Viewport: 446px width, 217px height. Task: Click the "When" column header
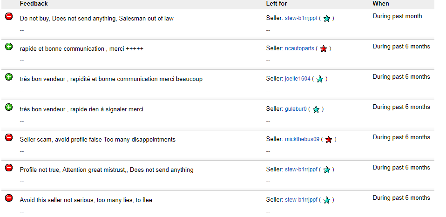380,4
